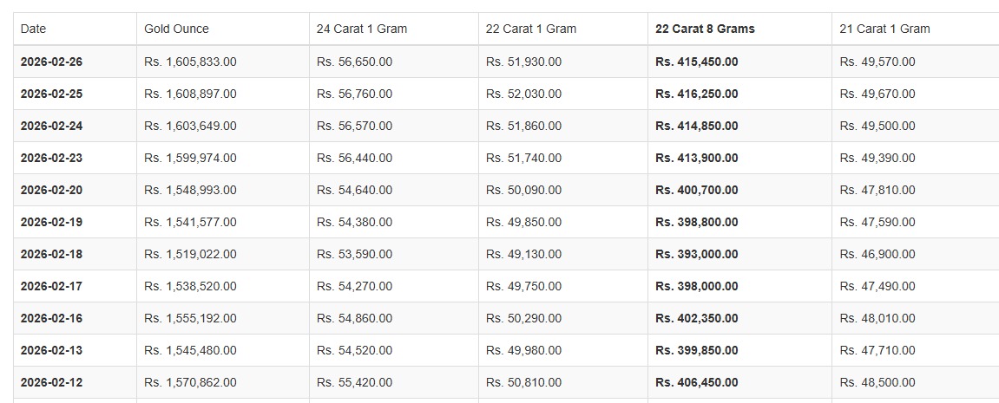This screenshot has height=403, width=999.
Task: Select the 2026-02-26 date cell
Action: coord(51,62)
